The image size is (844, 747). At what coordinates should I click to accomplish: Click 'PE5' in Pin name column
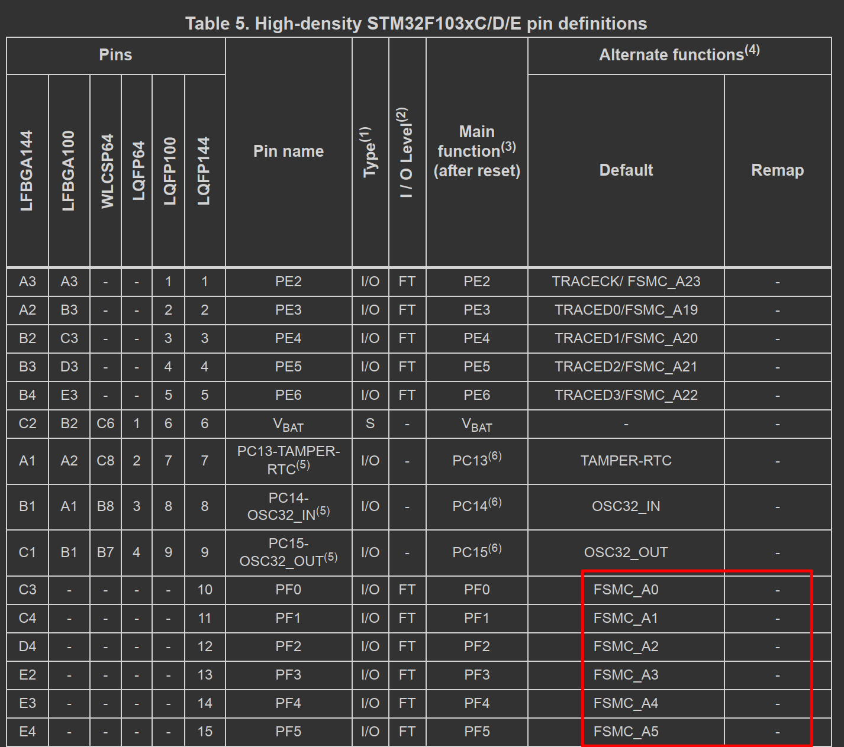point(288,367)
